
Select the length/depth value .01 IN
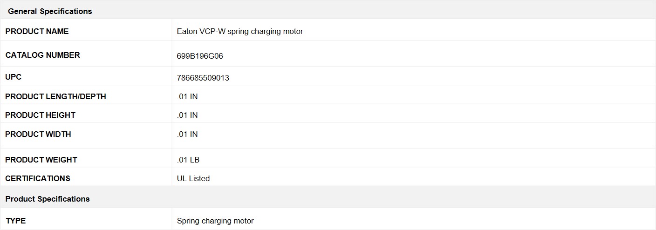[x=187, y=96]
